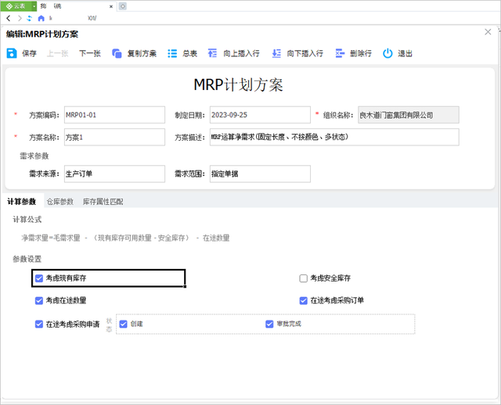Click the 保存 text label in toolbar
Image resolution: width=501 pixels, height=405 pixels.
pos(29,53)
